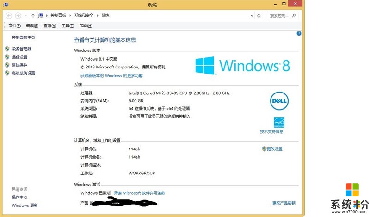
Task: Select the 64 位操作系统 system type text
Action: coord(159,108)
